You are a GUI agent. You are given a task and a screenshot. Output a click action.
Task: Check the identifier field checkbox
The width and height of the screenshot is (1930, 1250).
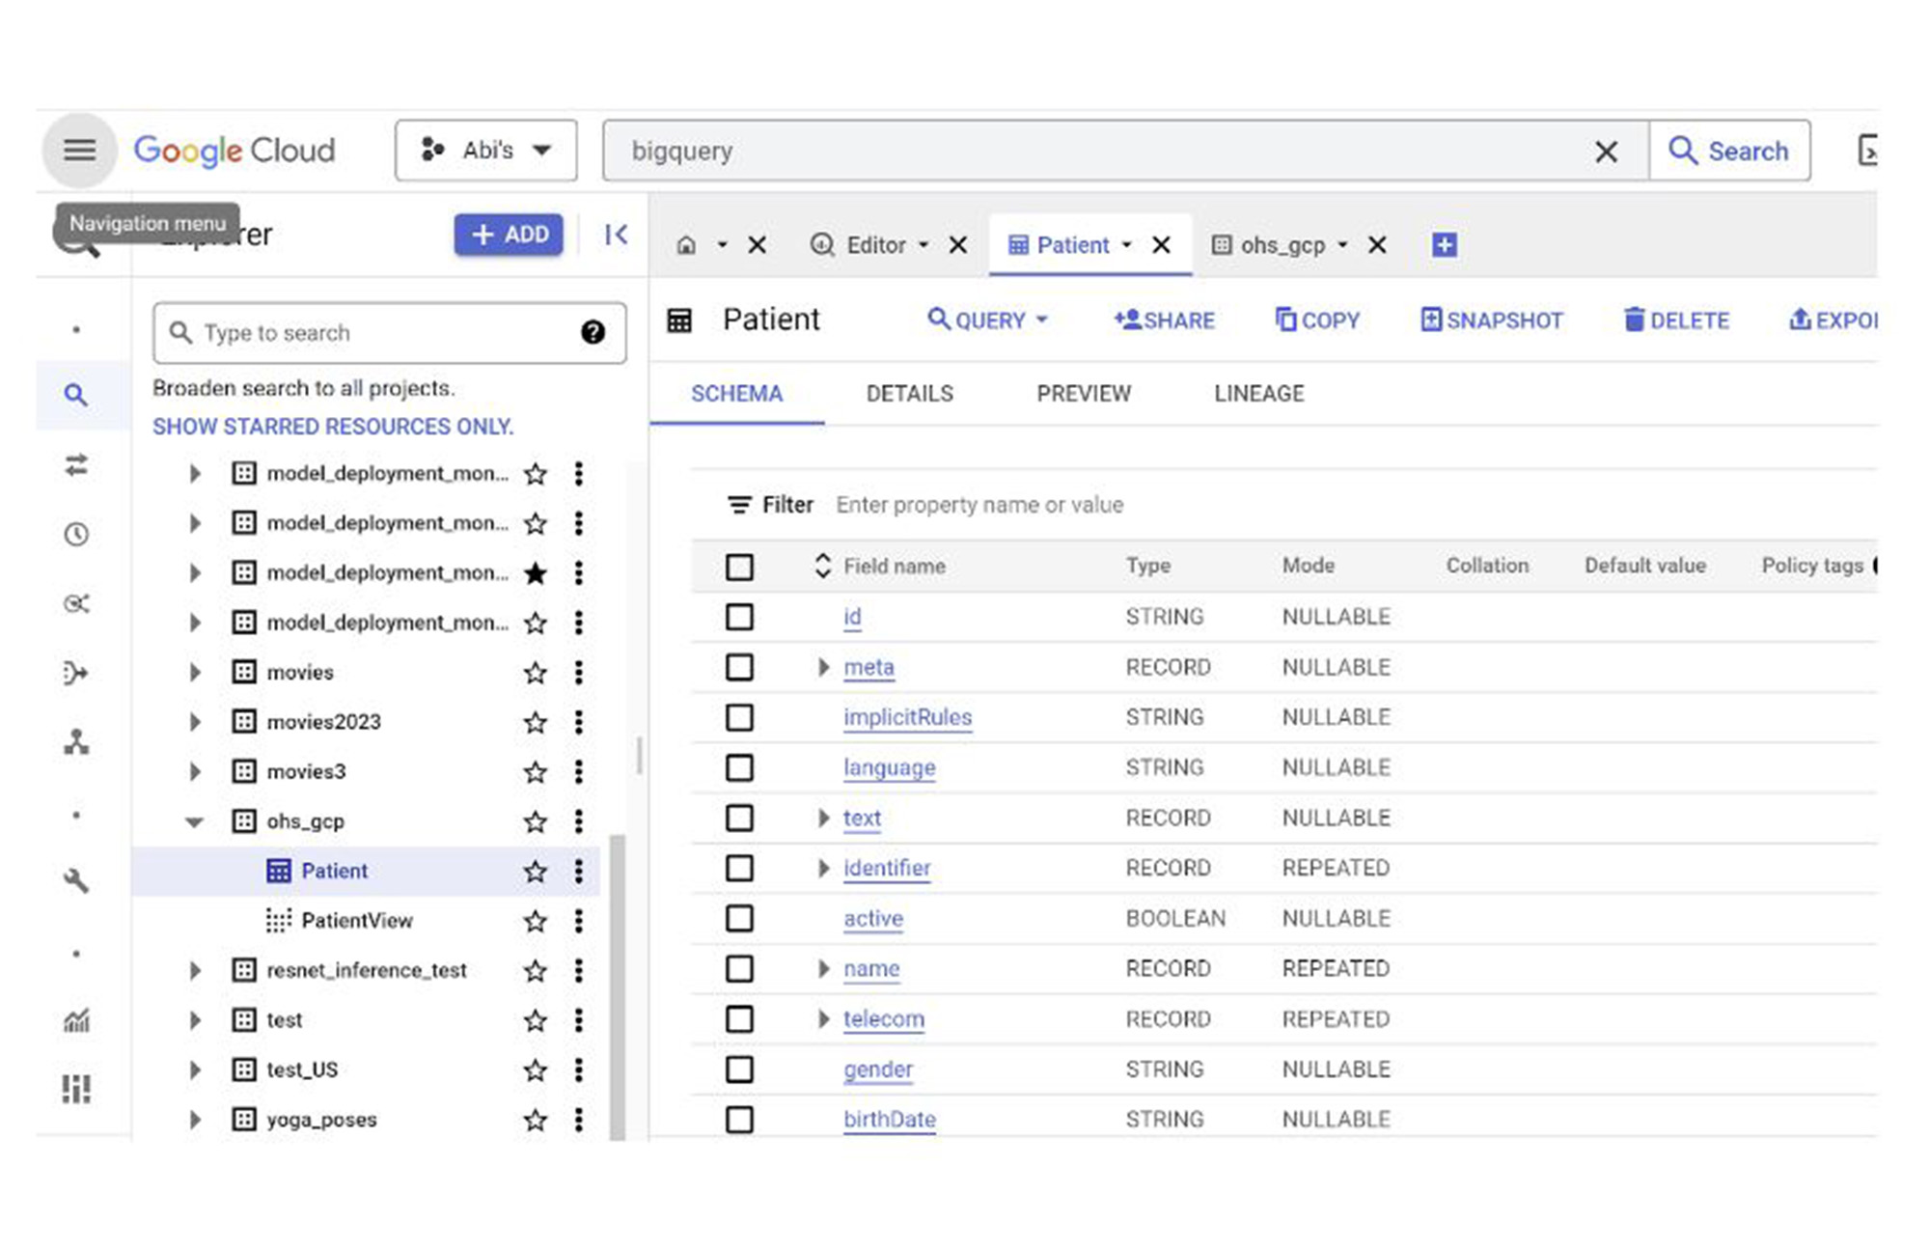tap(739, 868)
